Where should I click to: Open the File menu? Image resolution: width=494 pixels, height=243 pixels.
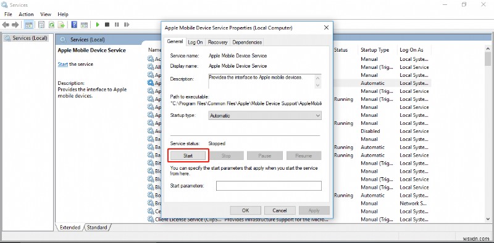pyautogui.click(x=8, y=14)
